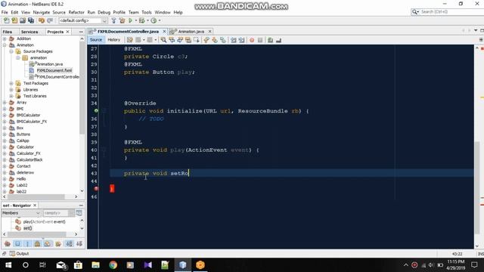The width and height of the screenshot is (484, 272).
Task: Click the Profile Project icon
Action: (154, 20)
